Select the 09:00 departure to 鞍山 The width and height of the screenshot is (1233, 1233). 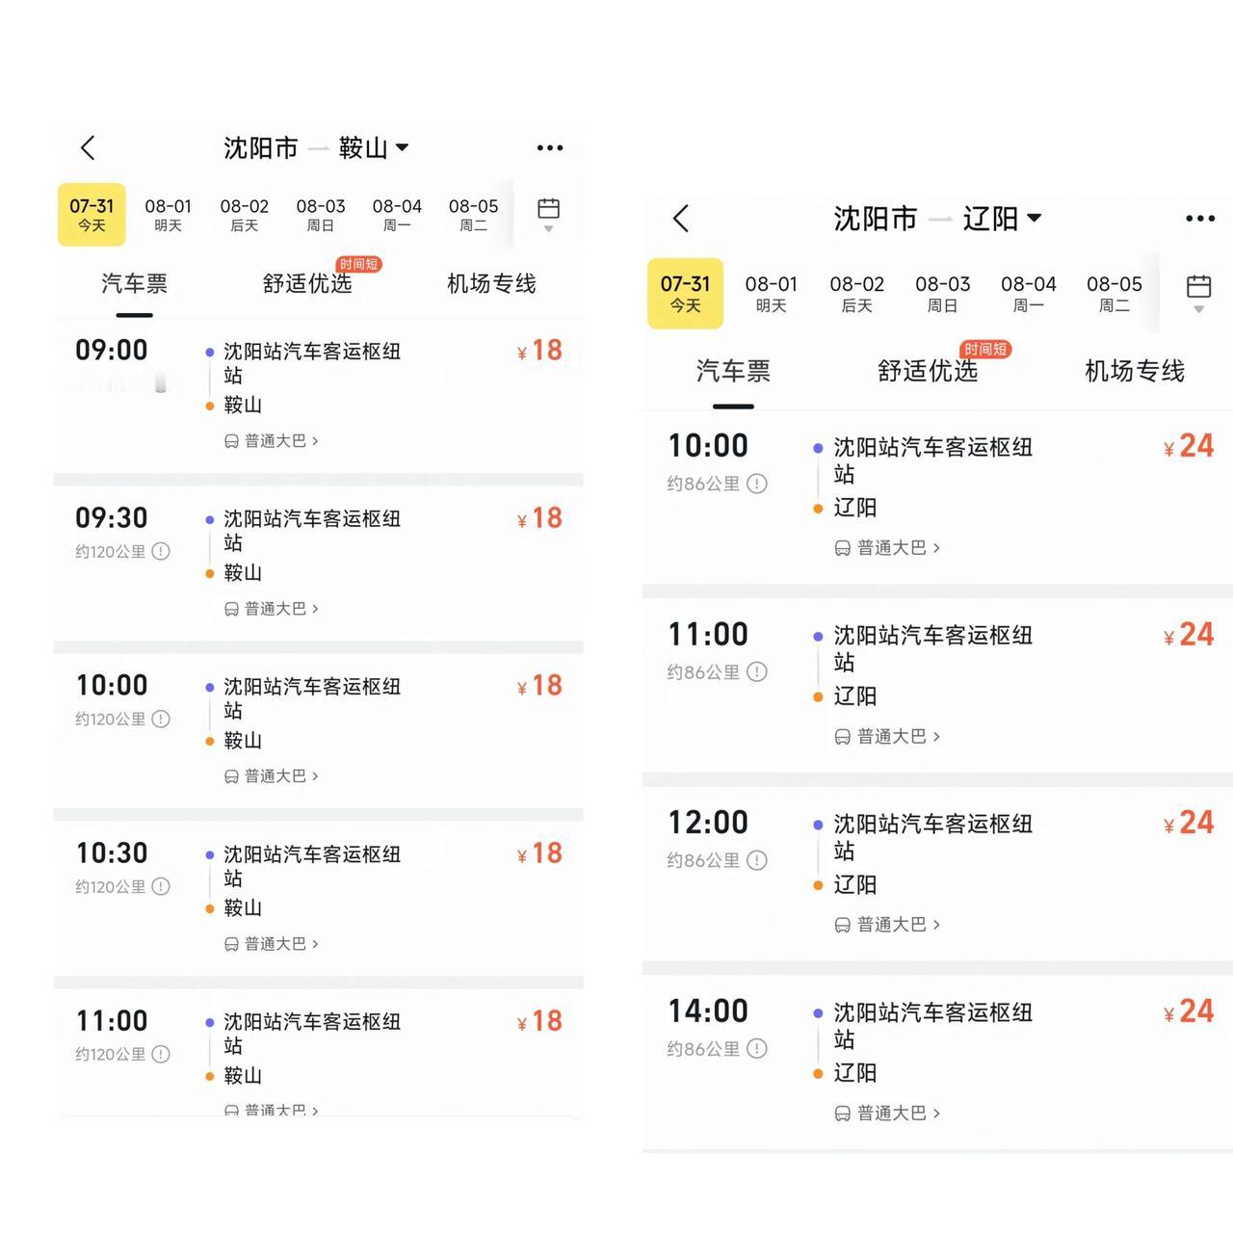pyautogui.click(x=319, y=396)
